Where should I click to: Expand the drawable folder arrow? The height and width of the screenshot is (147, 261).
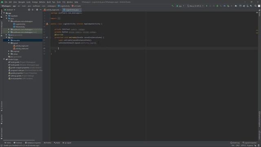click(x=9, y=40)
